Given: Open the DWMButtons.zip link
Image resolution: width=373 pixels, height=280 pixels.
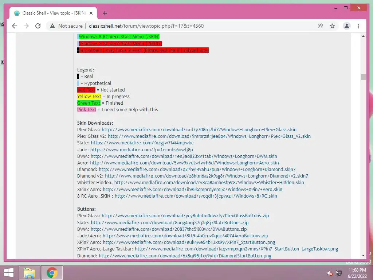Looking at the screenshot, I should coord(169,229).
